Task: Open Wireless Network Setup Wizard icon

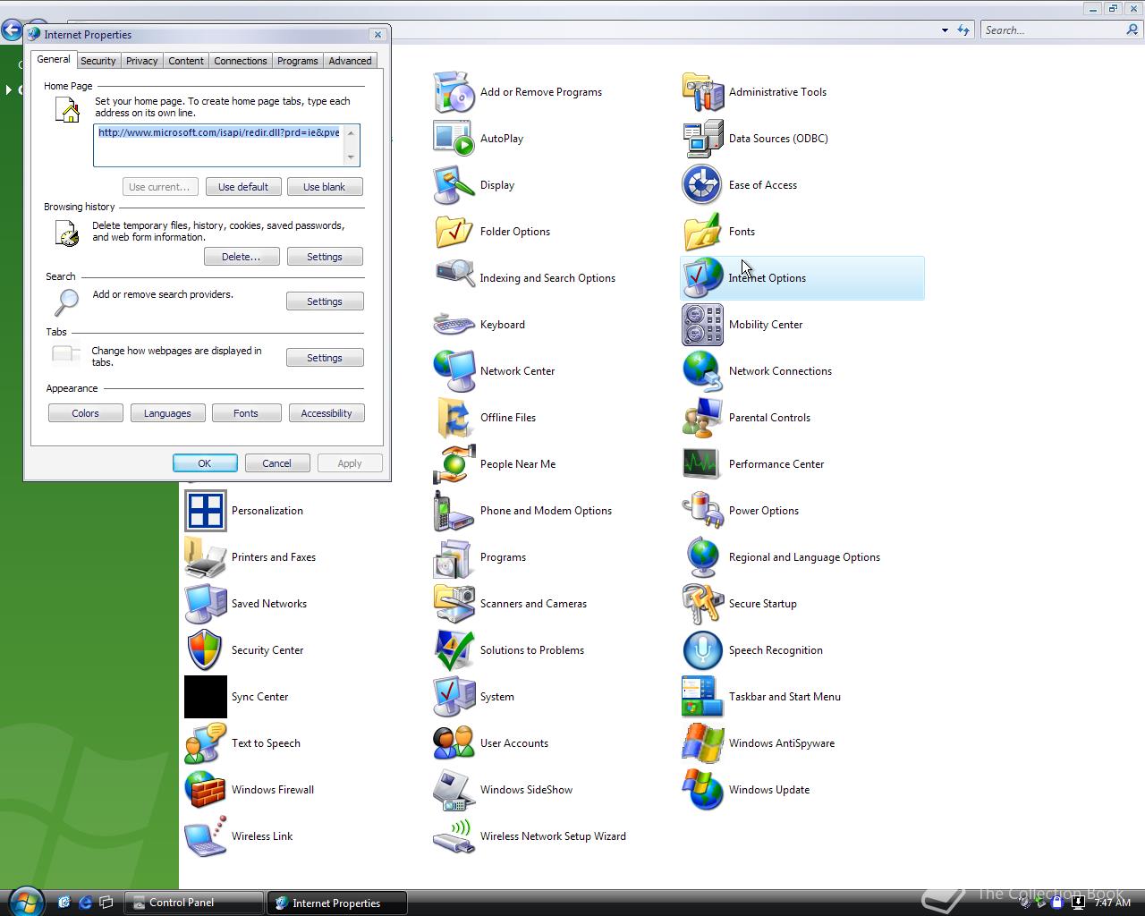Action: point(454,836)
